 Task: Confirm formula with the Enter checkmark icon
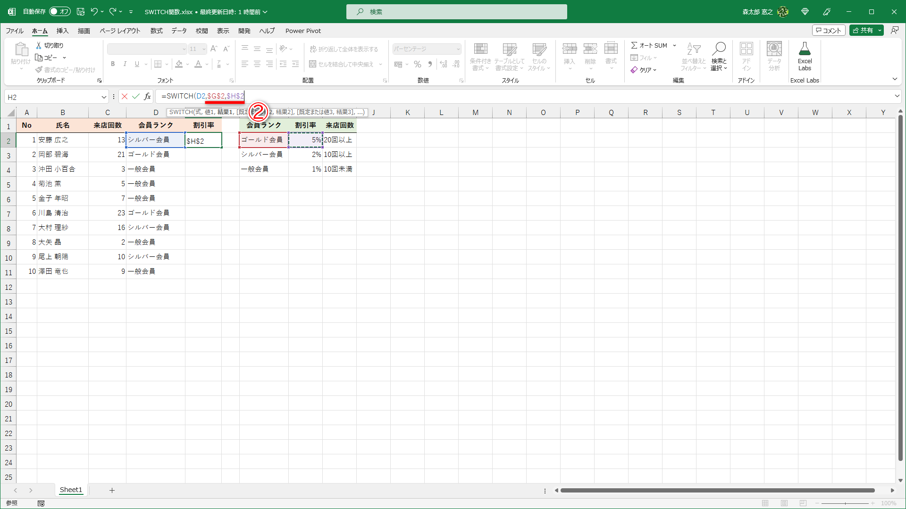click(136, 97)
